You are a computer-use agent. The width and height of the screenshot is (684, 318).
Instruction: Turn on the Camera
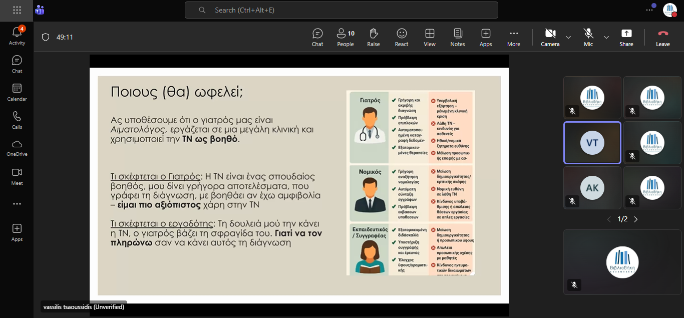click(550, 37)
